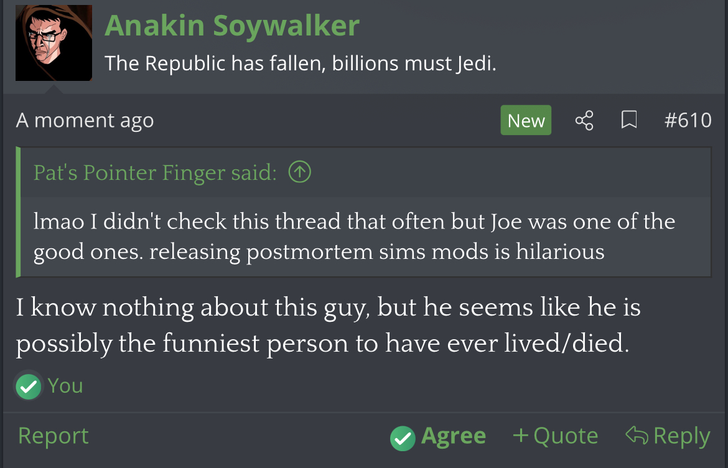Click the checkmark icon on the Agree button
Viewport: 728px width, 468px height.
(403, 438)
